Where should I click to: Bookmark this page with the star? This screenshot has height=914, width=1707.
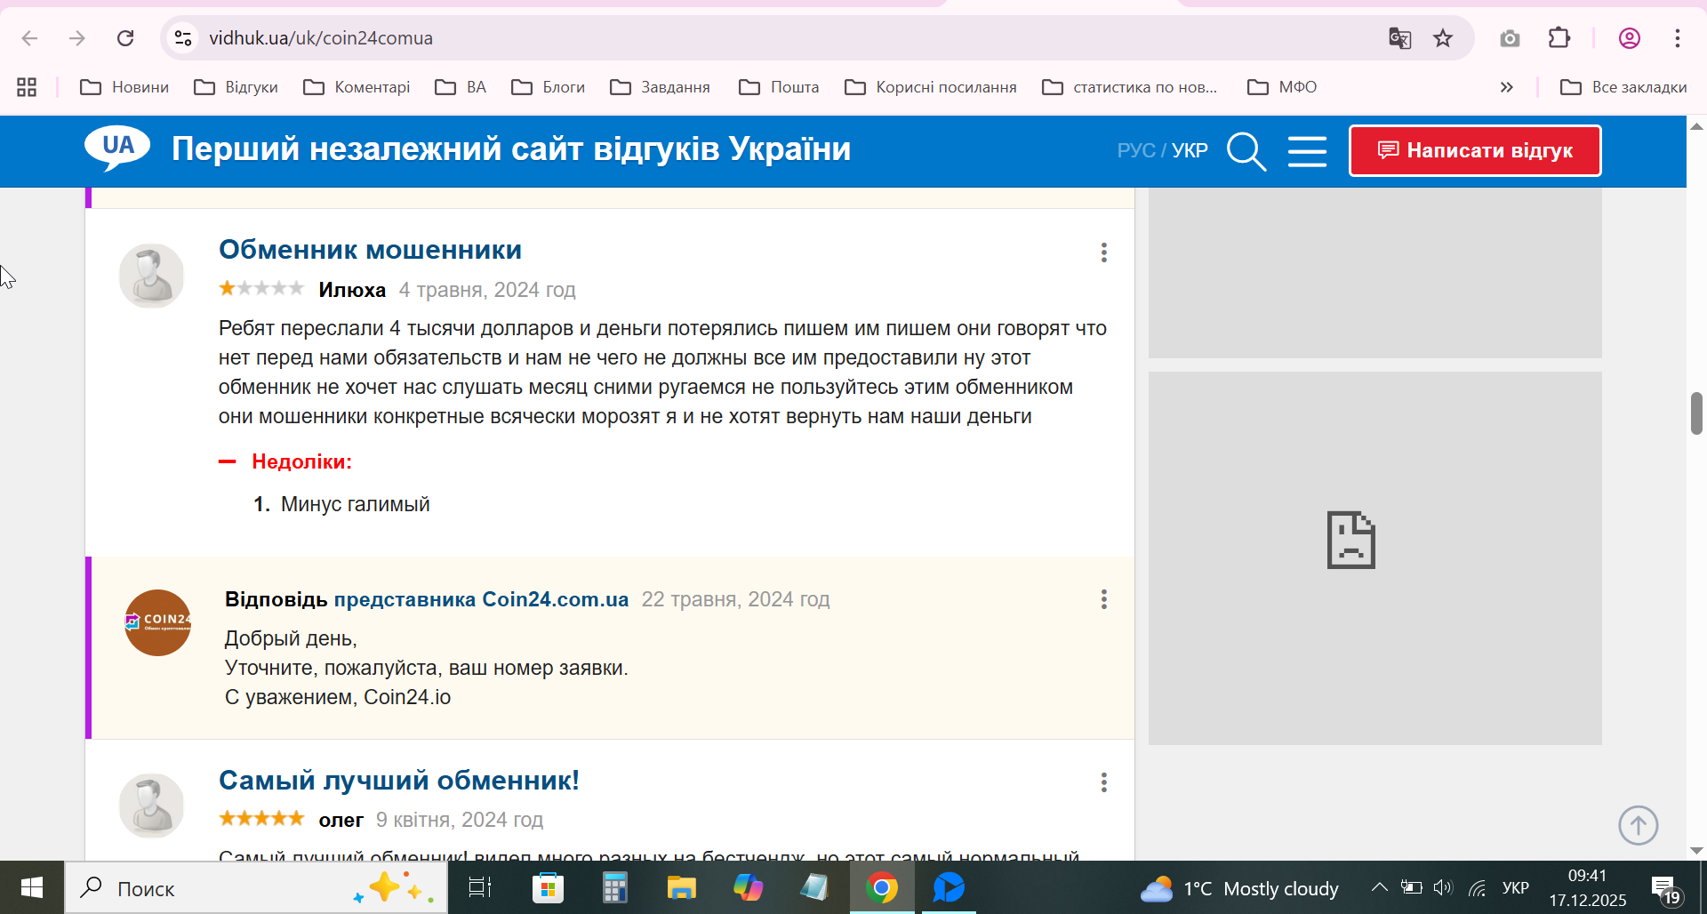coord(1443,38)
